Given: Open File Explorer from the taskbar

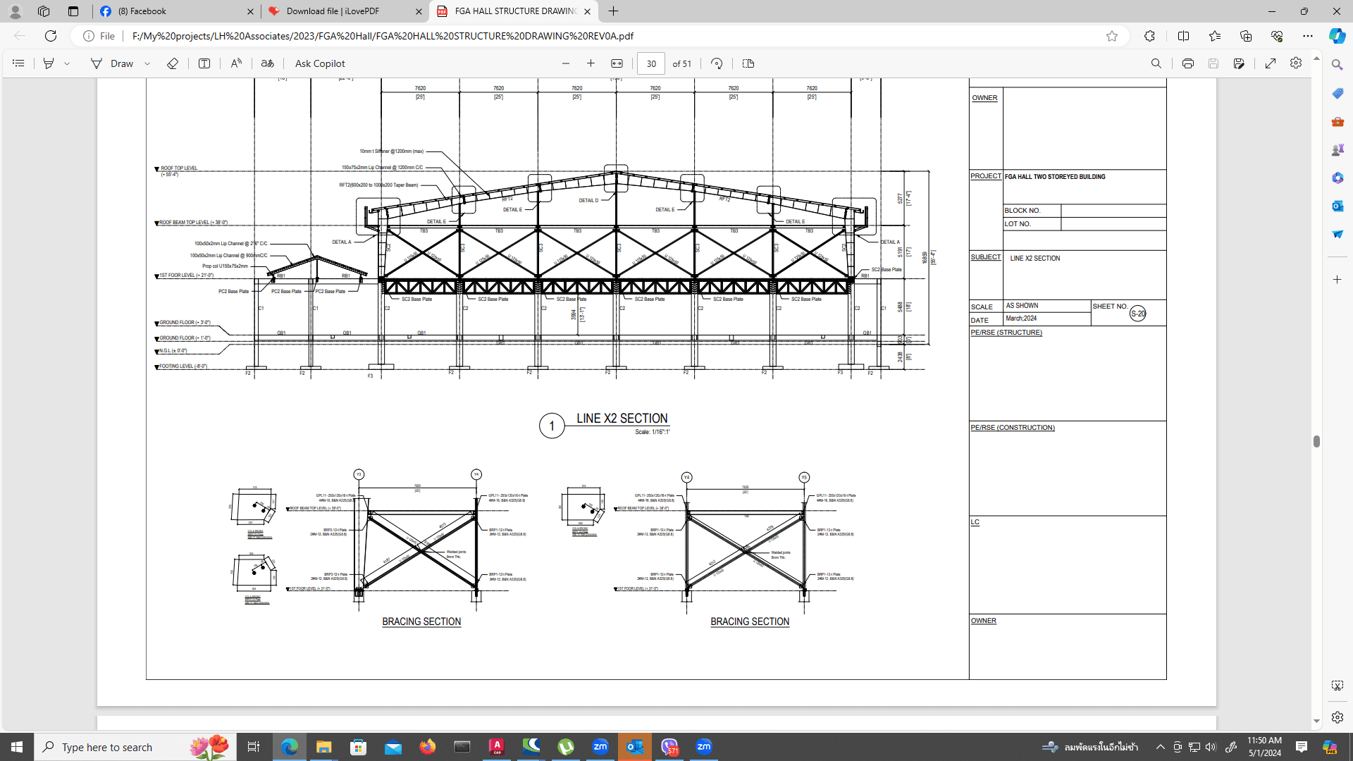Looking at the screenshot, I should tap(323, 747).
